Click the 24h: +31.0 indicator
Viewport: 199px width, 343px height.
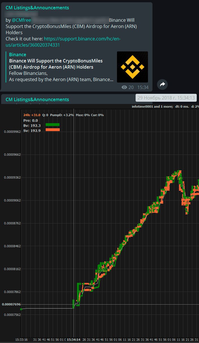(x=32, y=115)
